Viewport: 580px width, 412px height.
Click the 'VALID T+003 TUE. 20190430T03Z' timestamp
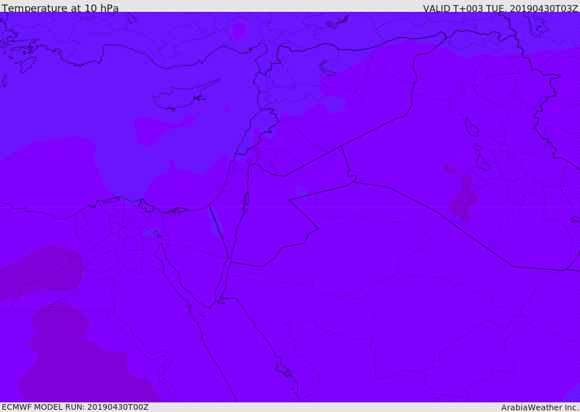point(501,8)
